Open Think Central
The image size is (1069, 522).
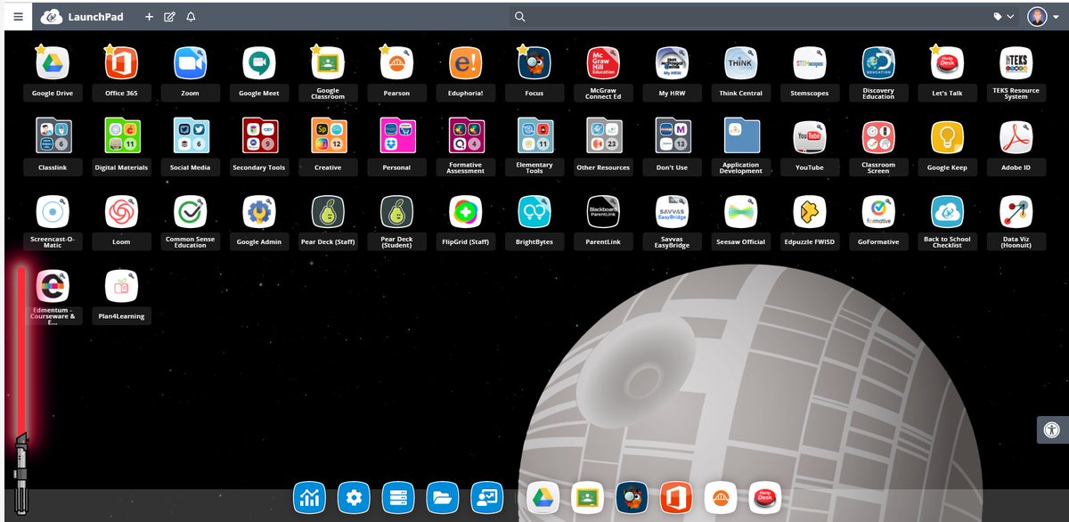point(741,63)
